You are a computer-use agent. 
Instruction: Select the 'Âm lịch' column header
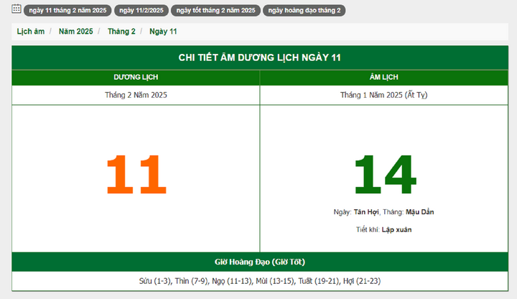click(x=383, y=78)
